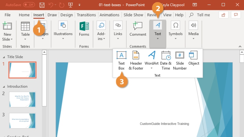Open the Help tab
This screenshot has height=137, width=244.
coord(179,15)
